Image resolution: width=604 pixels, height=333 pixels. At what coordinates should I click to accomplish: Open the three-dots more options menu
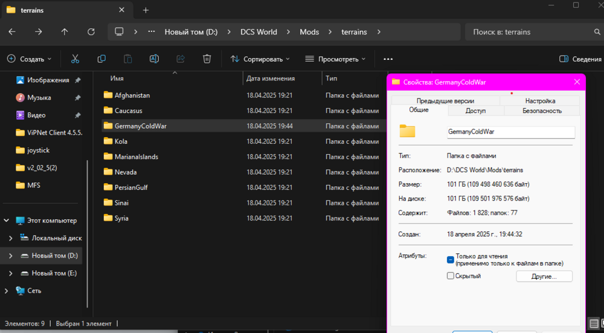tap(388, 59)
